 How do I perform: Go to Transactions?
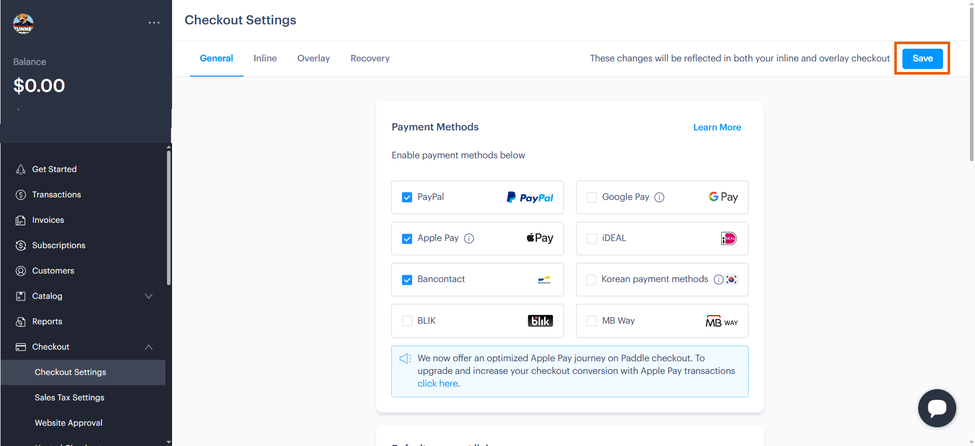pyautogui.click(x=56, y=195)
